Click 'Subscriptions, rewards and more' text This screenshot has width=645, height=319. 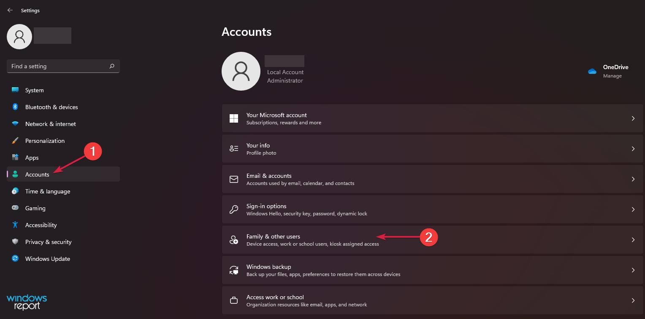pos(284,123)
